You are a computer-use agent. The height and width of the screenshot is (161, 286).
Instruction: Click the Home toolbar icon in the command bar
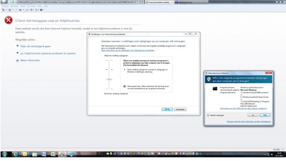[3, 10]
